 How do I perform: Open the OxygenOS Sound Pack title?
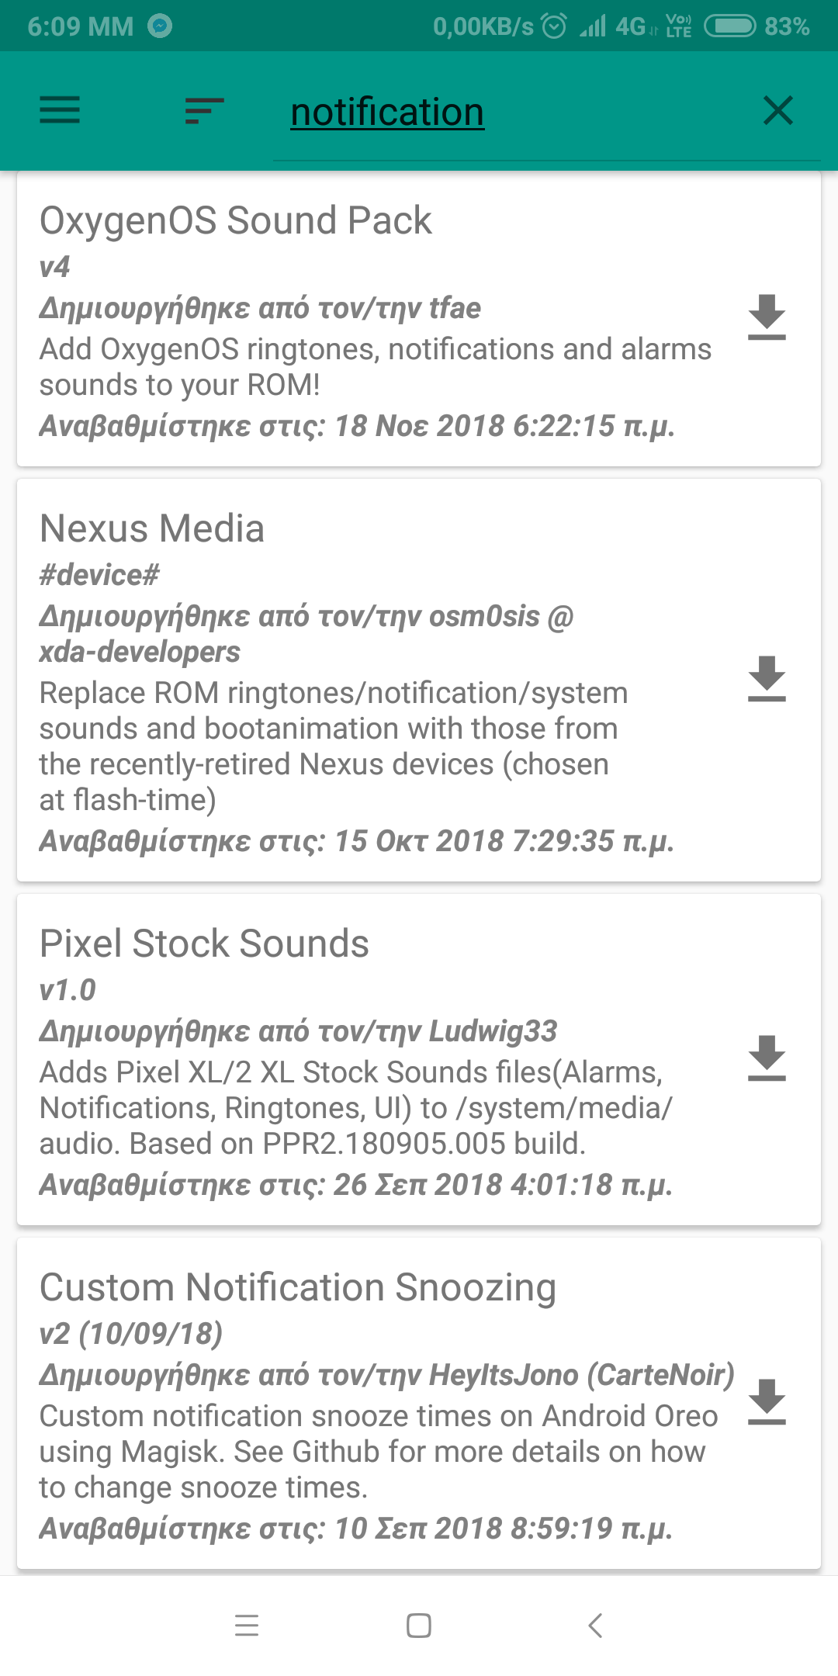[235, 220]
